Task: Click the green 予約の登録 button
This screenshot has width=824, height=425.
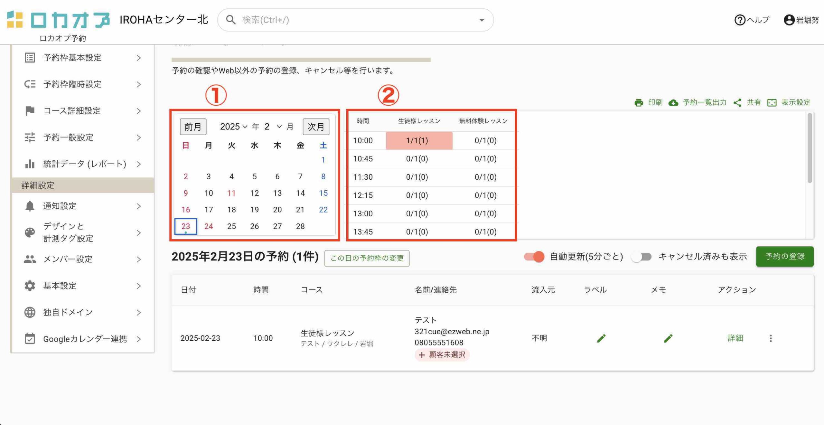Action: coord(784,256)
